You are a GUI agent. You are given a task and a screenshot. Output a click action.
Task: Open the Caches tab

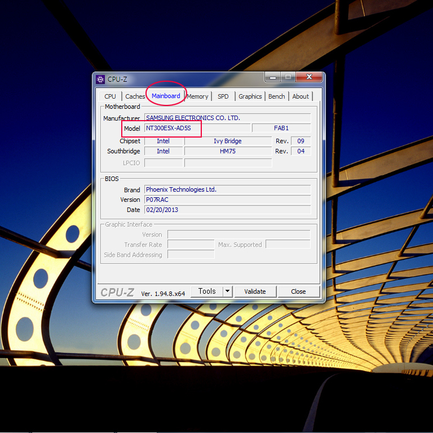(135, 96)
